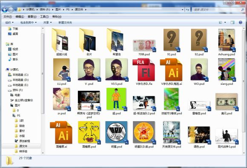Select the 70块.psd banknote file
The width and height of the screenshot is (247, 168).
pos(144,46)
